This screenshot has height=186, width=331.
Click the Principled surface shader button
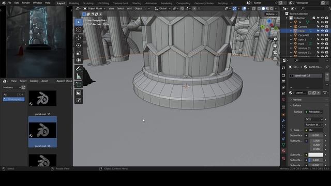[x=314, y=112]
